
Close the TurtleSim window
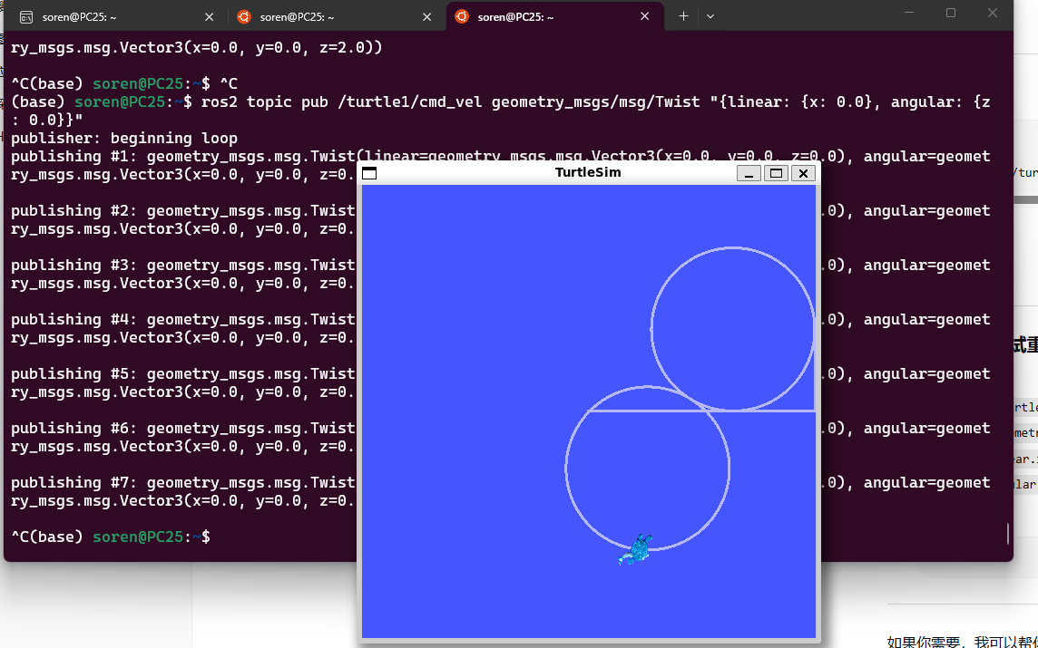pos(803,173)
